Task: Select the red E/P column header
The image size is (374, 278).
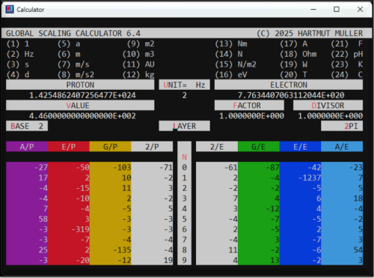Action: (69, 147)
